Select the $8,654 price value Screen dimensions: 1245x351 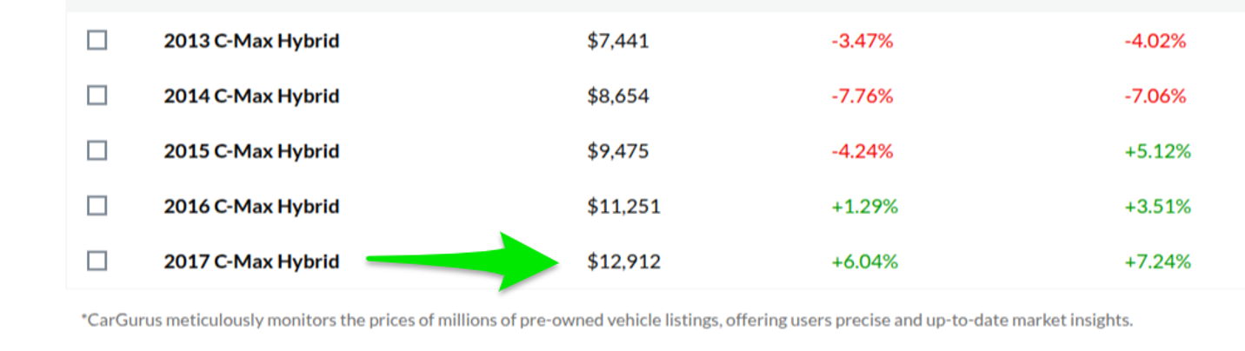click(x=617, y=96)
